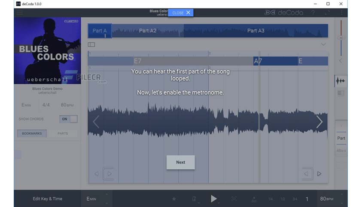Select the Part A song section

point(100,31)
